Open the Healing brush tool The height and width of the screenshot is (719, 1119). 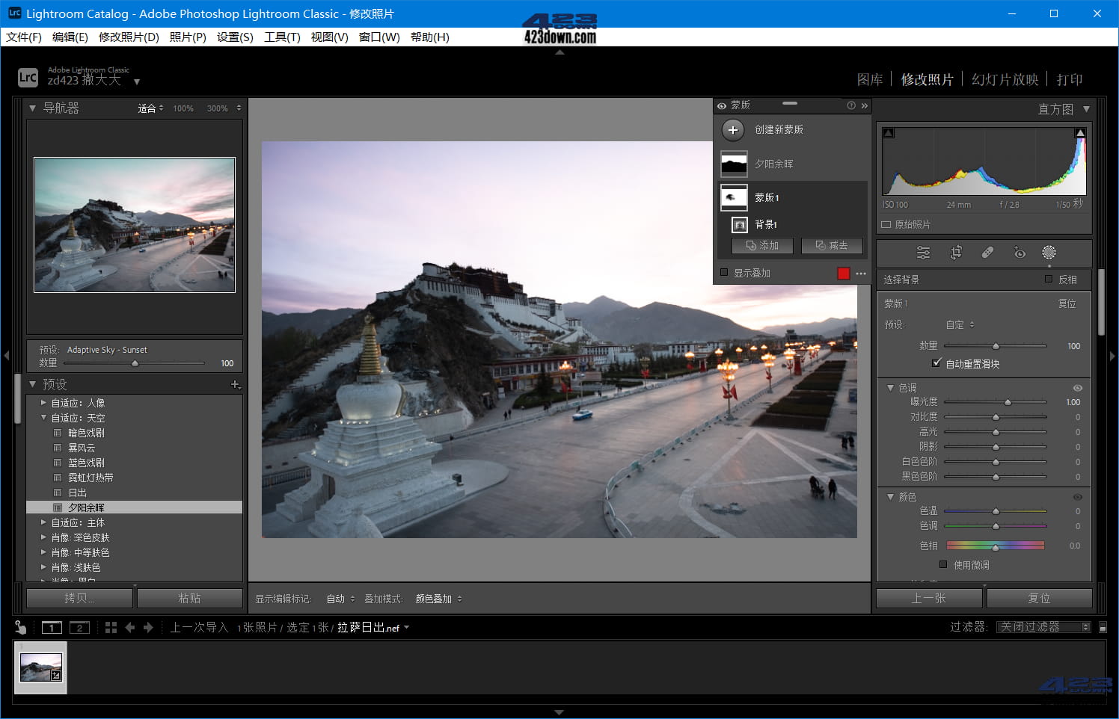click(x=987, y=253)
